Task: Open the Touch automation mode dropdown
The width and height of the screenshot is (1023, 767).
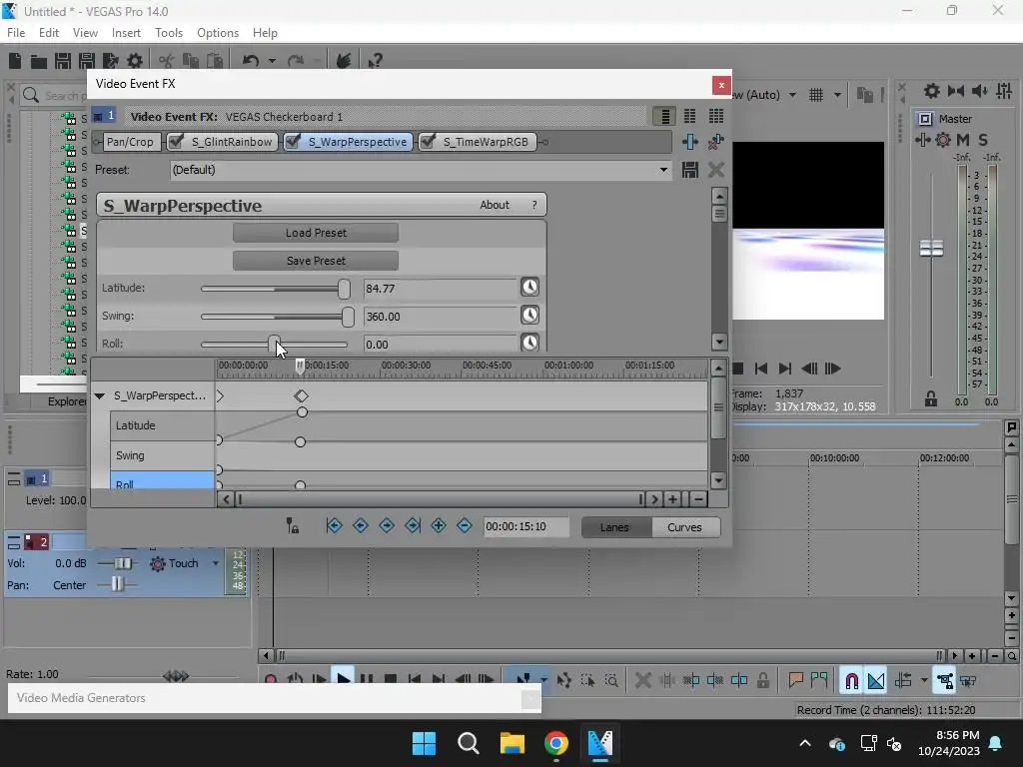Action: 216,563
